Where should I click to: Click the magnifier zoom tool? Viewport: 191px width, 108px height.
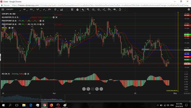(88, 9)
